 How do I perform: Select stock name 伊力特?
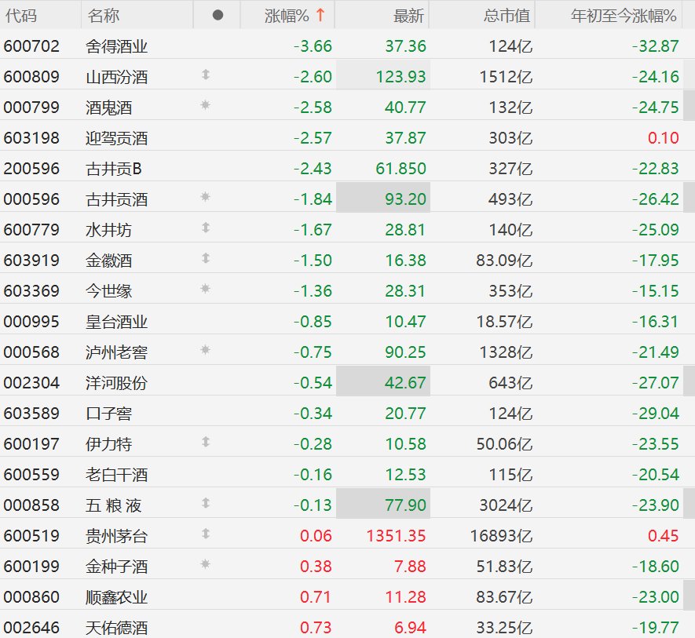[x=109, y=444]
